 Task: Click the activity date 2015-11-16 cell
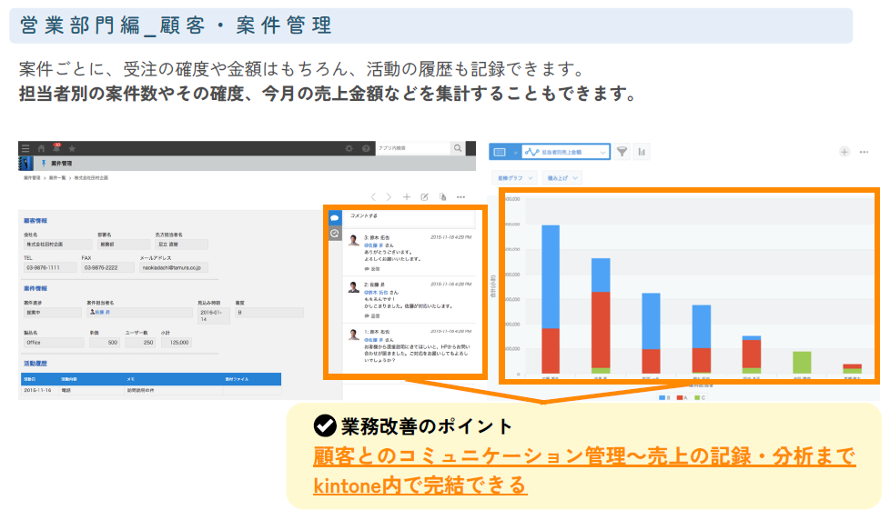coord(40,390)
